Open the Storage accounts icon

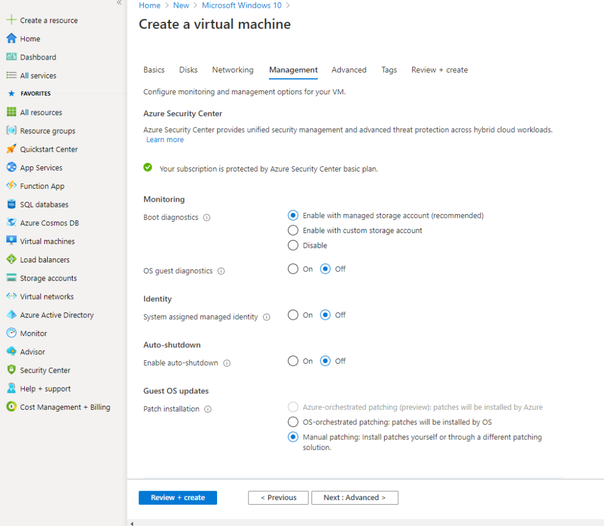point(12,278)
